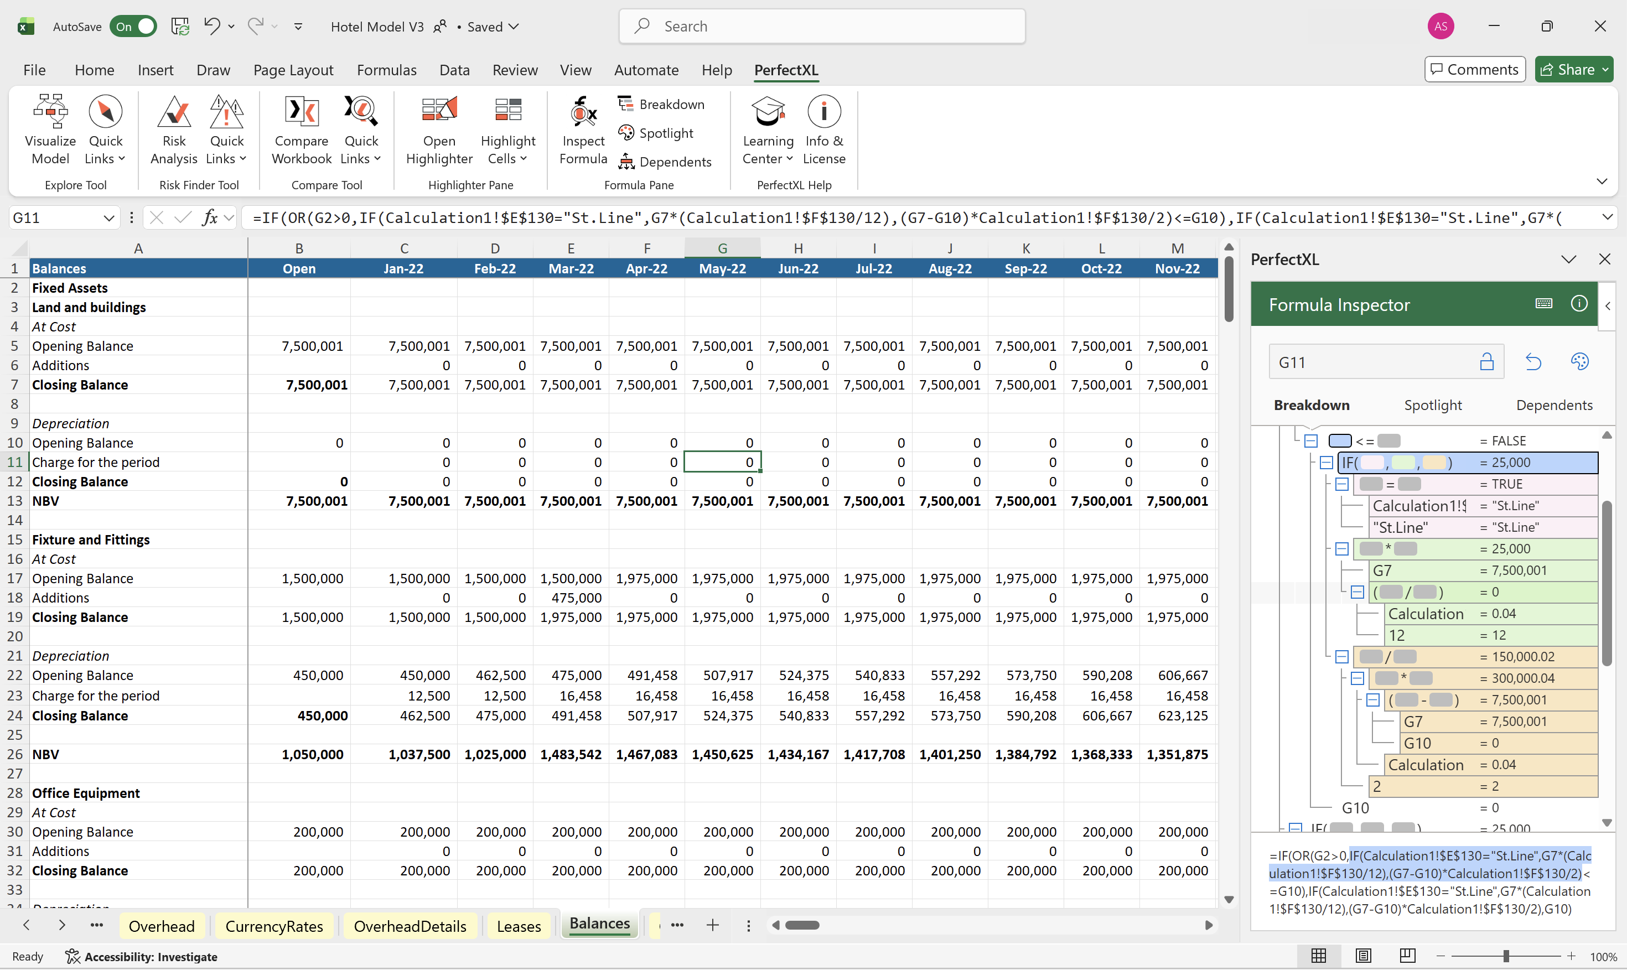Screen dimensions: 1627x970
Task: Select the Spotlight tab in Formula Inspector
Action: pyautogui.click(x=1432, y=405)
